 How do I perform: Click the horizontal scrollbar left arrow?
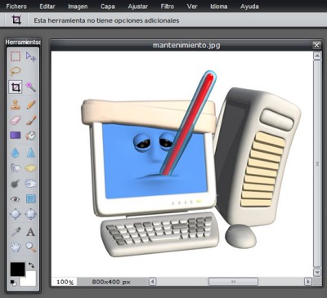(x=153, y=282)
